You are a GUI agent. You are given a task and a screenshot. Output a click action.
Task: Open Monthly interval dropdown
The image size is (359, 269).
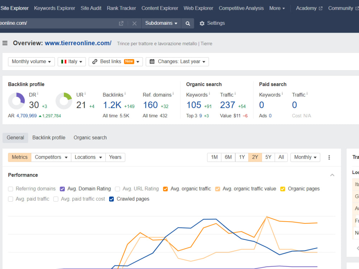coord(305,157)
